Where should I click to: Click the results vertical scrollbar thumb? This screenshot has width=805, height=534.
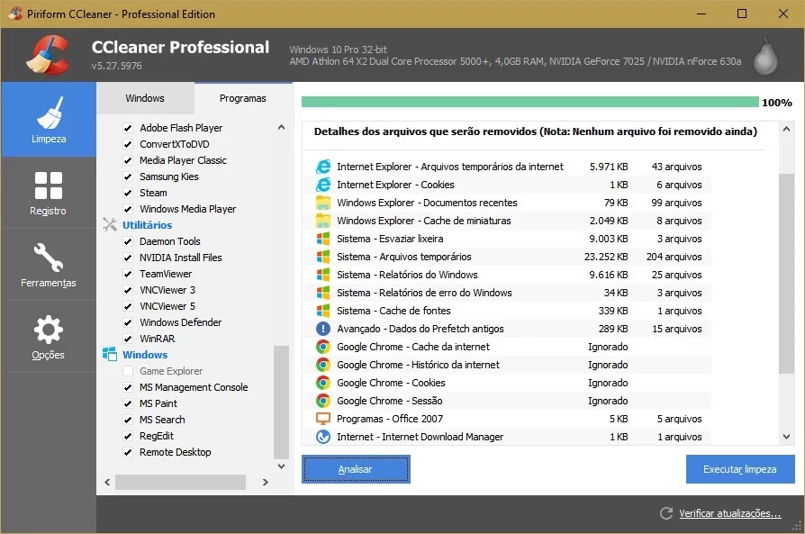(786, 273)
